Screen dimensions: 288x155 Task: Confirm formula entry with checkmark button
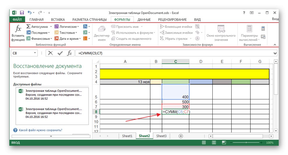[x=60, y=53]
